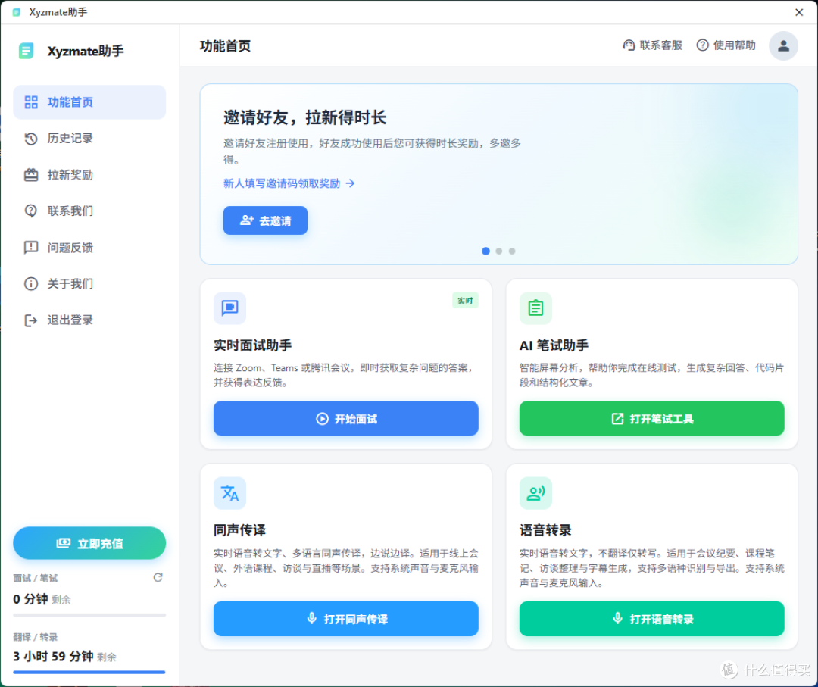The image size is (818, 687).
Task: Click the 功能首页 page title
Action: coord(225,46)
